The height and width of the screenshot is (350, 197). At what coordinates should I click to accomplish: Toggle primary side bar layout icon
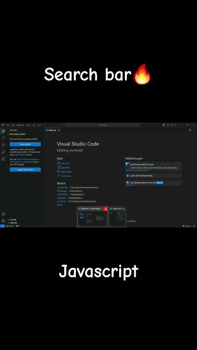pyautogui.click(x=164, y=125)
